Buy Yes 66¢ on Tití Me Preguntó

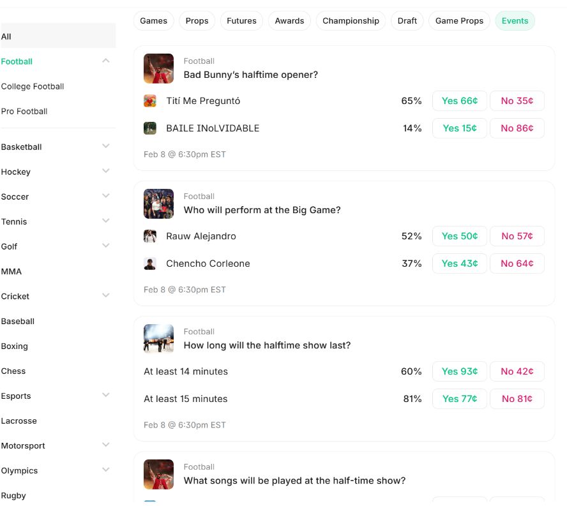coord(460,101)
